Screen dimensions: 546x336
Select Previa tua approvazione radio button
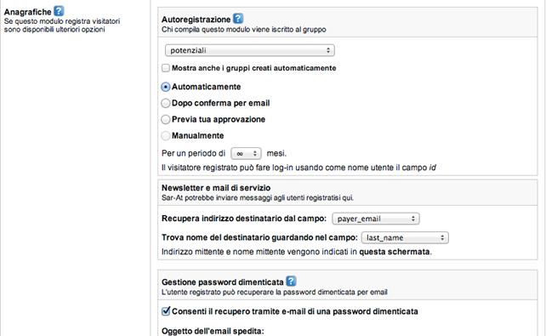(166, 119)
